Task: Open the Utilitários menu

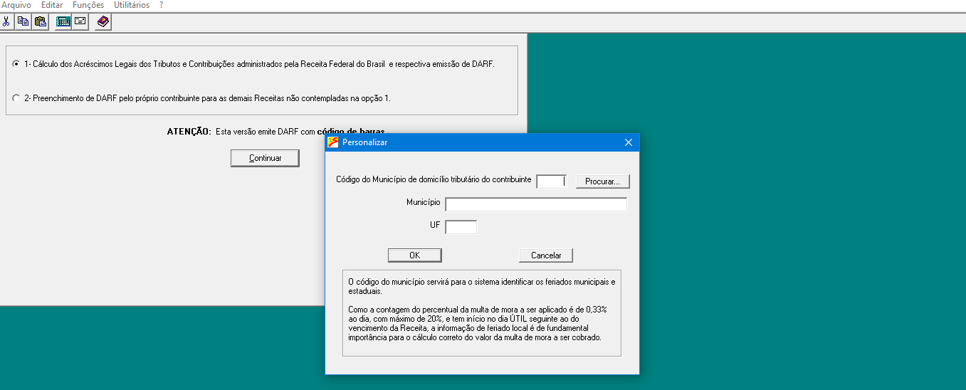Action: click(132, 5)
